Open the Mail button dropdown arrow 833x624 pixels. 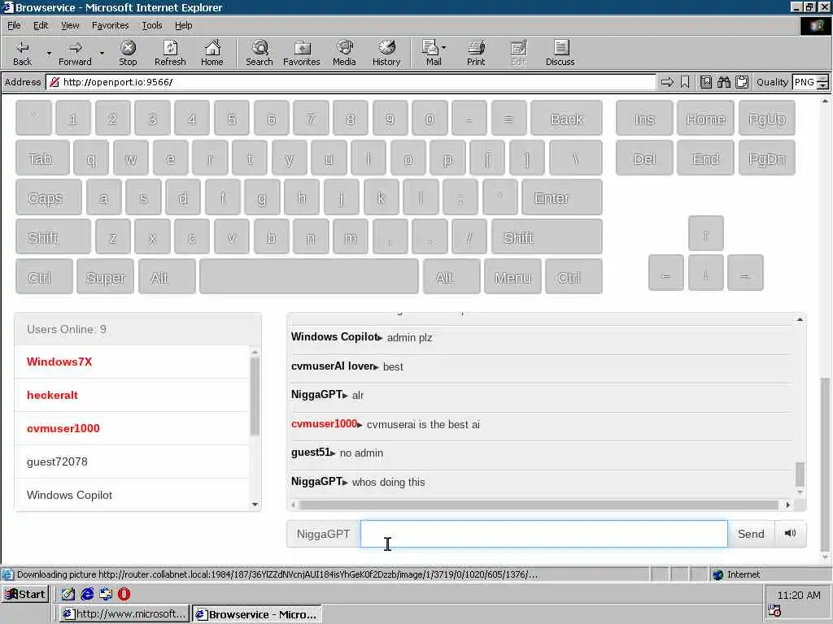pyautogui.click(x=444, y=48)
